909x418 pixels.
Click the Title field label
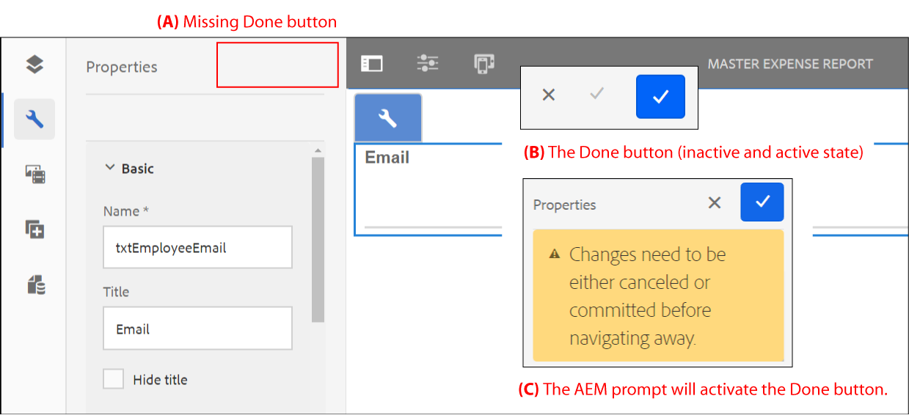[116, 292]
